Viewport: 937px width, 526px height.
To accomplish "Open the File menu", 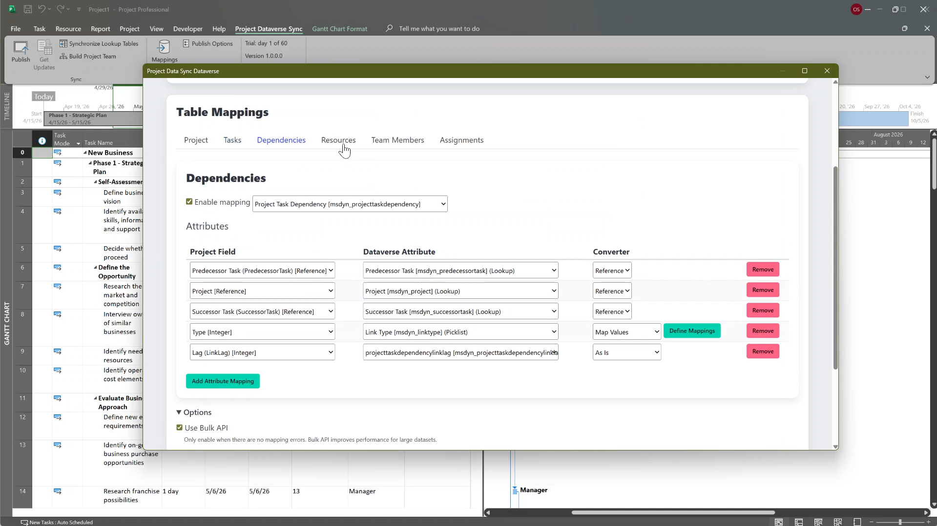I will pos(16,29).
